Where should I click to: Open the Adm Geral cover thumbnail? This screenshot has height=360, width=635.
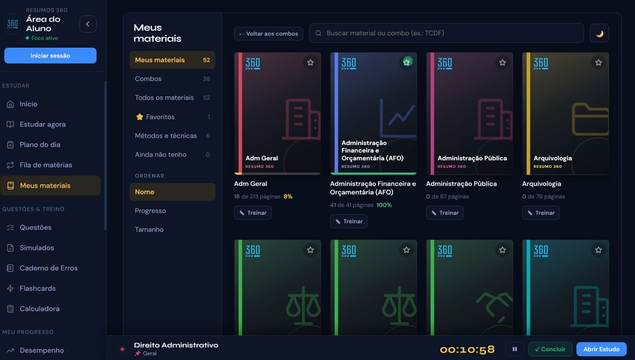click(x=278, y=113)
